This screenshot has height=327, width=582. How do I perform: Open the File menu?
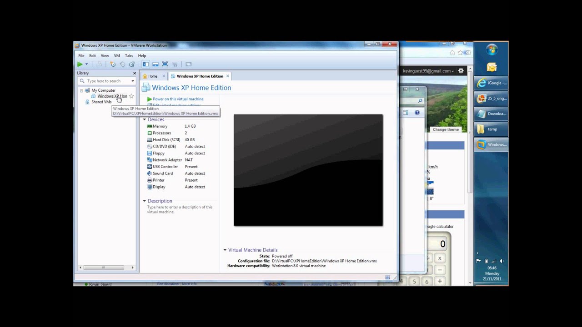tap(81, 55)
